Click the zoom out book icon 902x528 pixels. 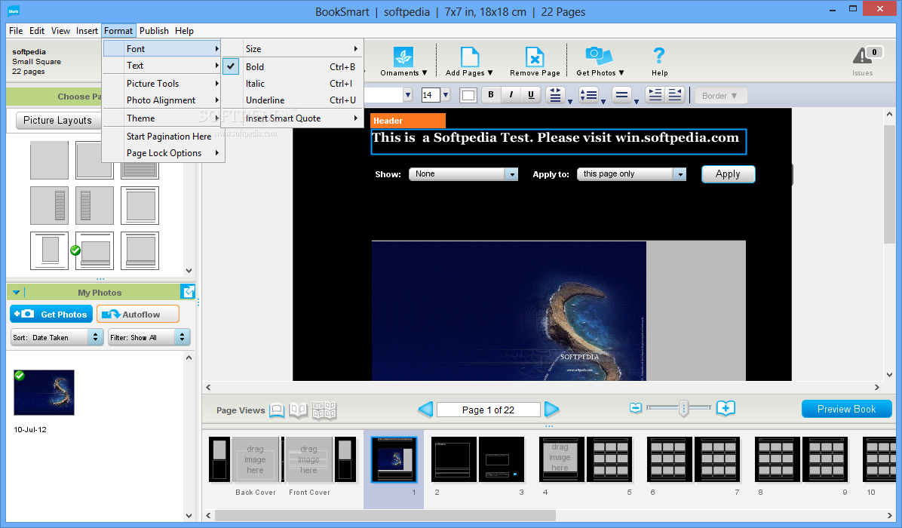tap(636, 408)
